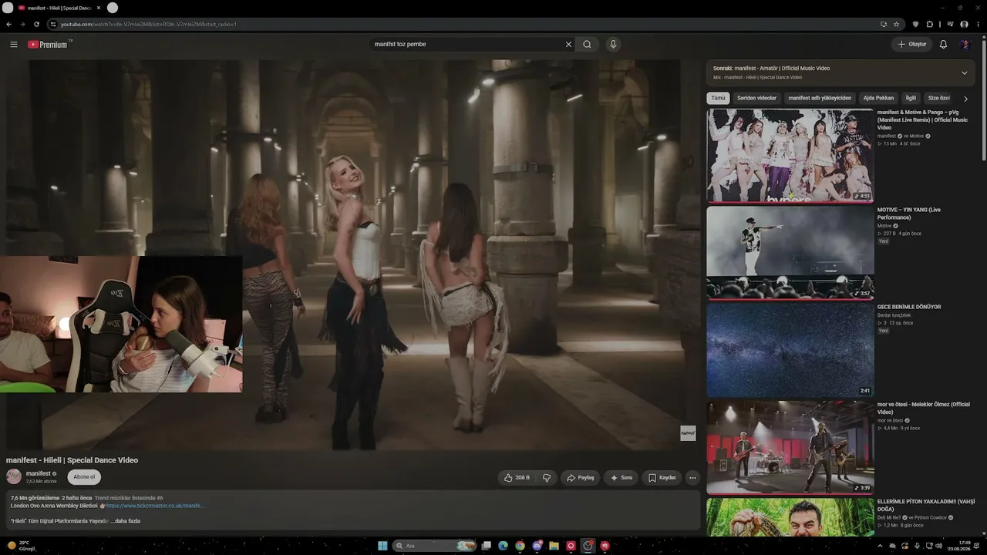Bookmark this page with the star
This screenshot has width=987, height=555.
click(896, 24)
